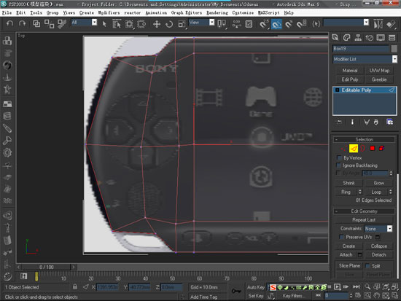
Task: Open the Rendering menu
Action: coord(217,12)
